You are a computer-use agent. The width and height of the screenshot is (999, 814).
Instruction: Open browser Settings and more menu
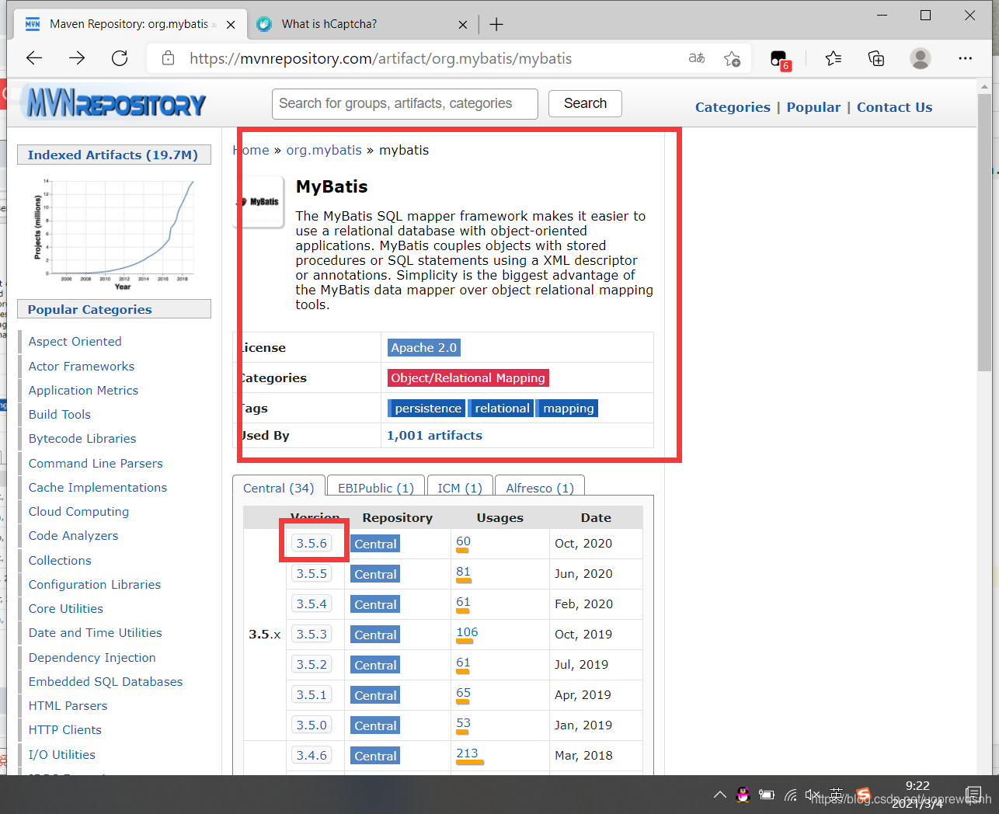coord(966,58)
